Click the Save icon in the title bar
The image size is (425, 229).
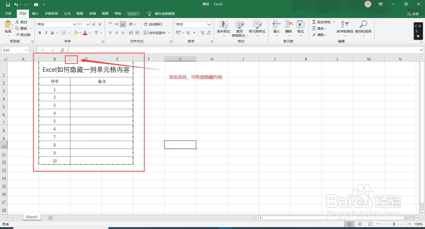(8, 5)
